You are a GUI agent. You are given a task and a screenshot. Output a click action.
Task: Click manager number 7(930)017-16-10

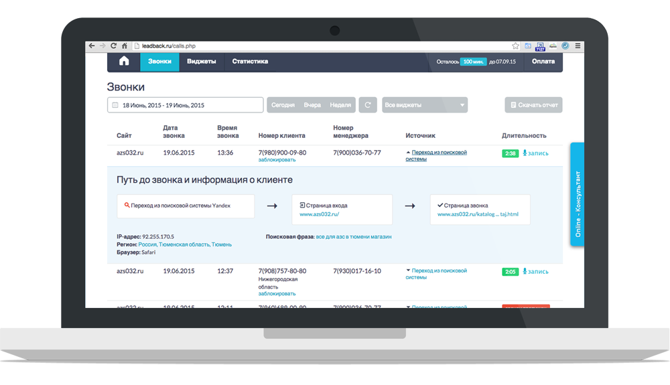point(357,271)
